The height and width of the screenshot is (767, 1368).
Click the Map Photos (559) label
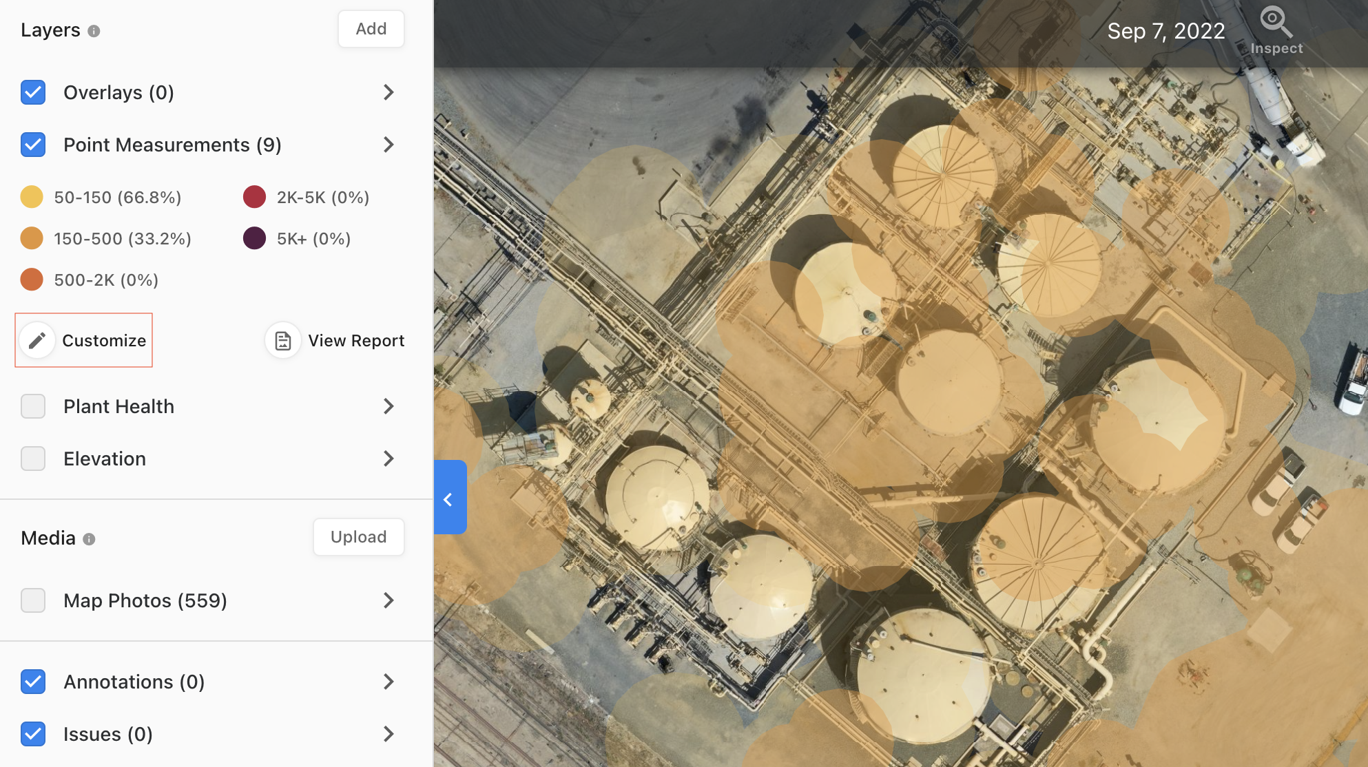145,600
